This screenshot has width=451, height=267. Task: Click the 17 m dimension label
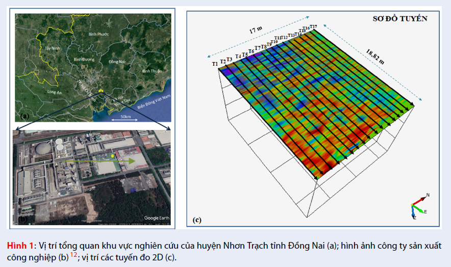coord(256,32)
